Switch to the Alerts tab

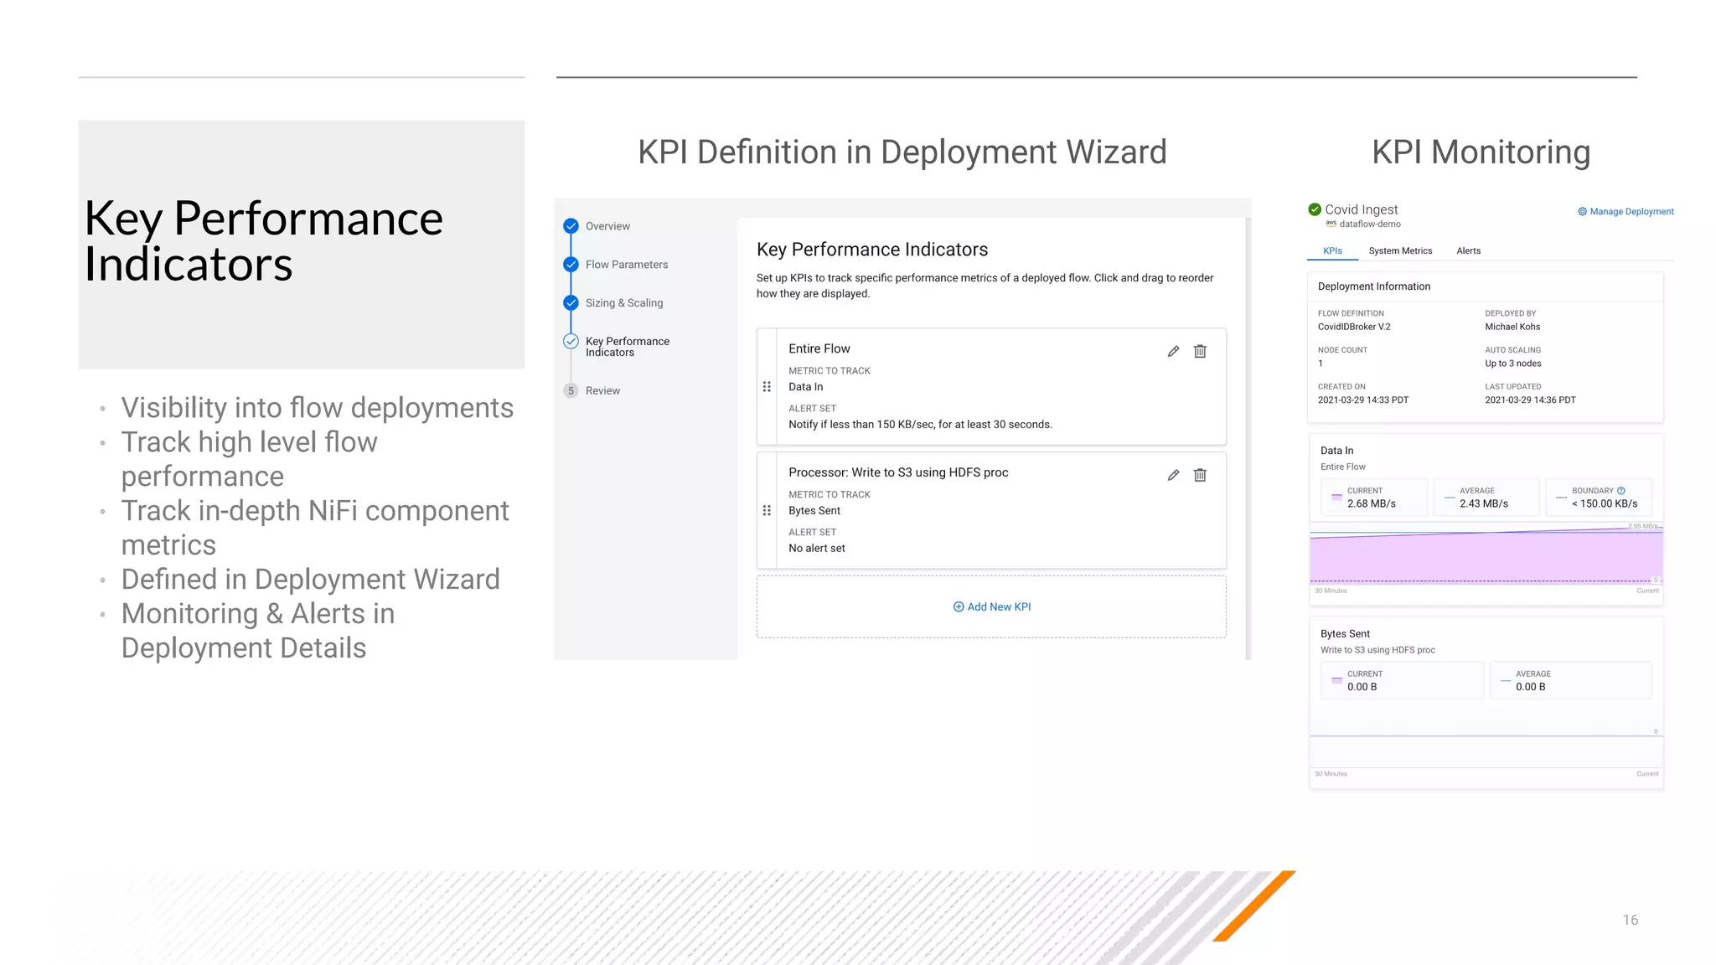1468,250
